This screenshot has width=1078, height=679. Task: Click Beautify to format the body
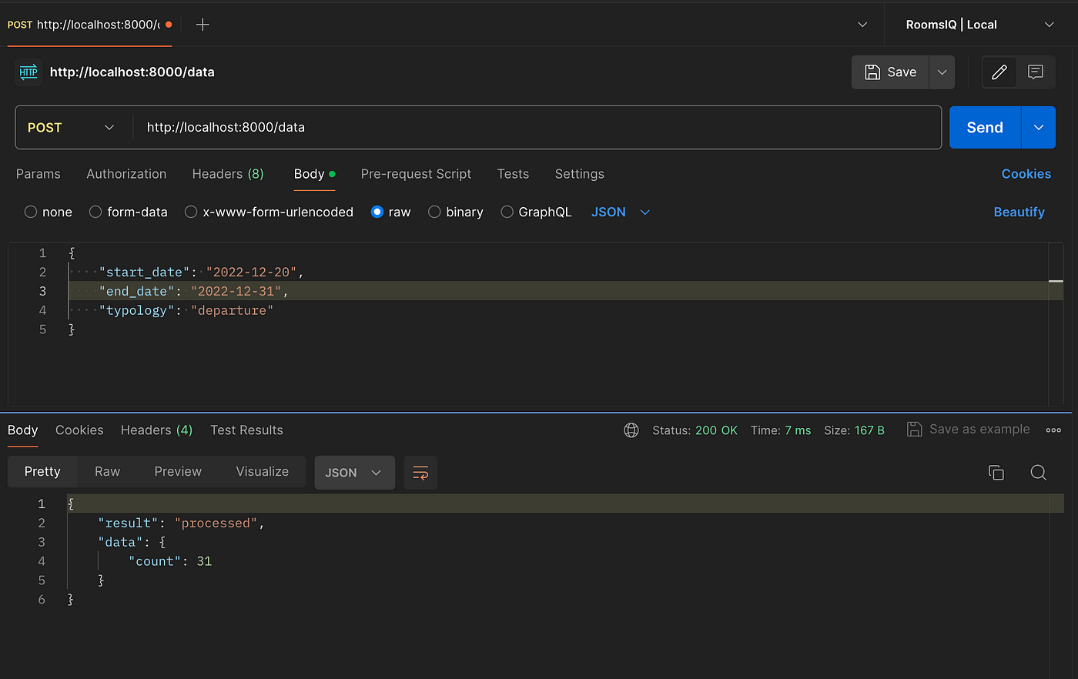point(1019,212)
